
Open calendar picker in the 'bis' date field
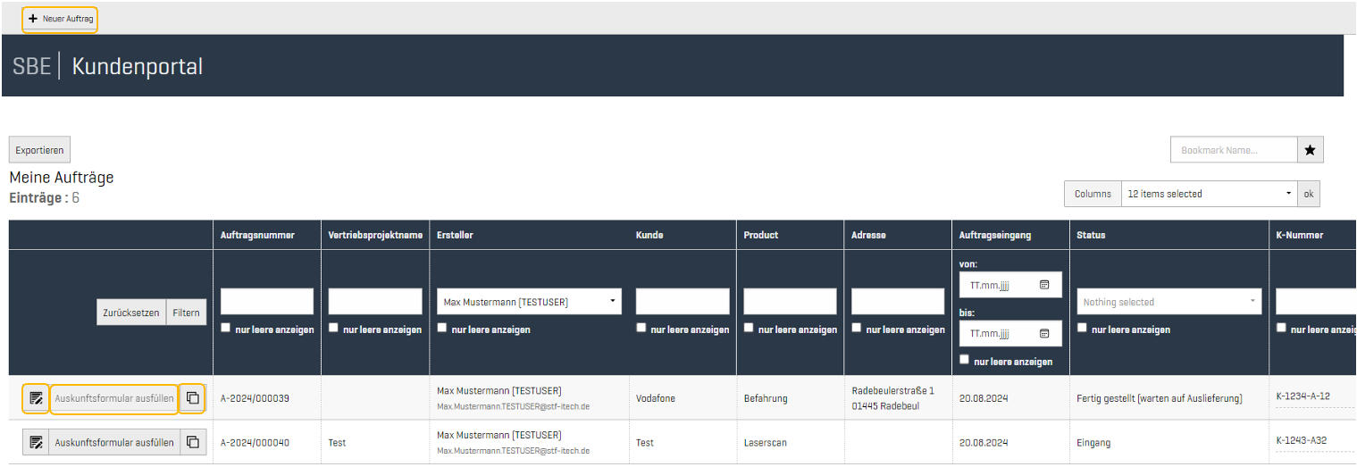(x=1043, y=334)
